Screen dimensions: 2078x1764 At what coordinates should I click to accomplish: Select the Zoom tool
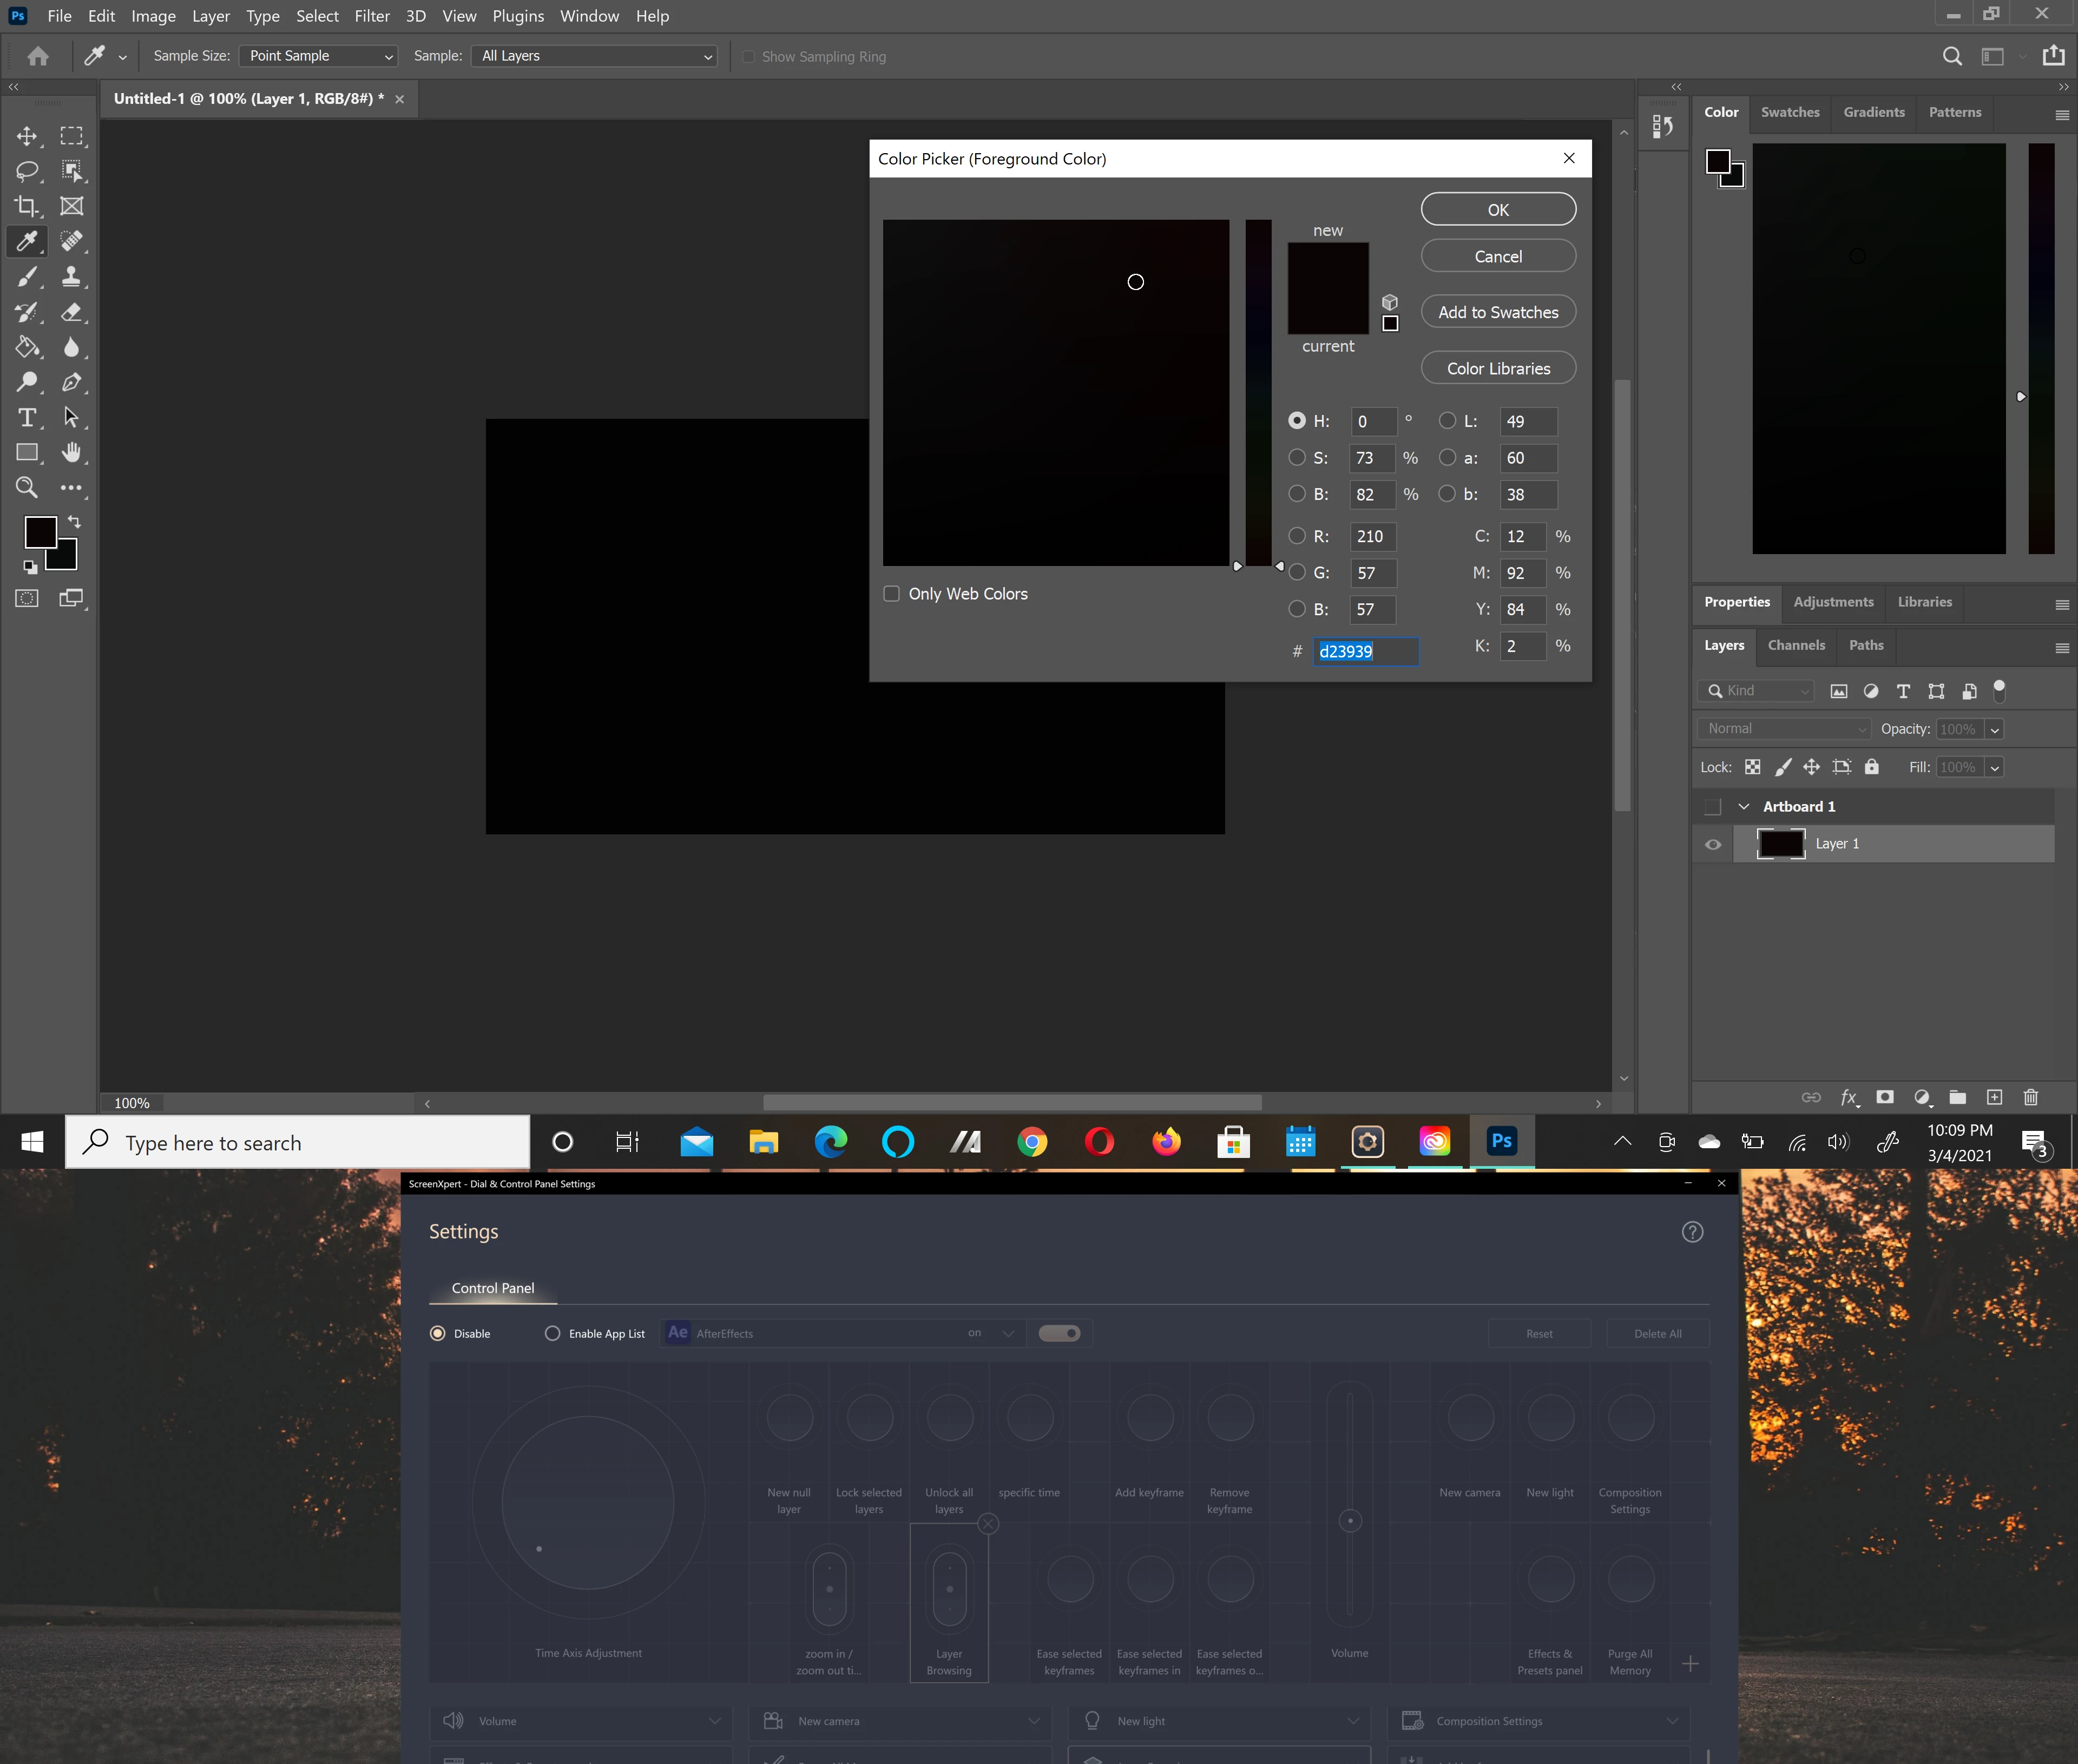27,488
